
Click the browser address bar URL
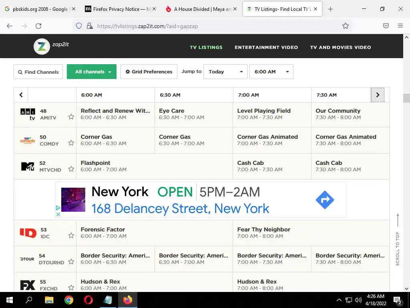[147, 26]
